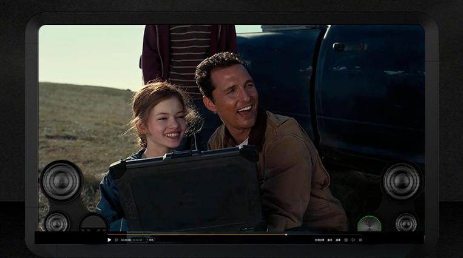
Task: Click the large speaker on the left side
Action: 61,181
